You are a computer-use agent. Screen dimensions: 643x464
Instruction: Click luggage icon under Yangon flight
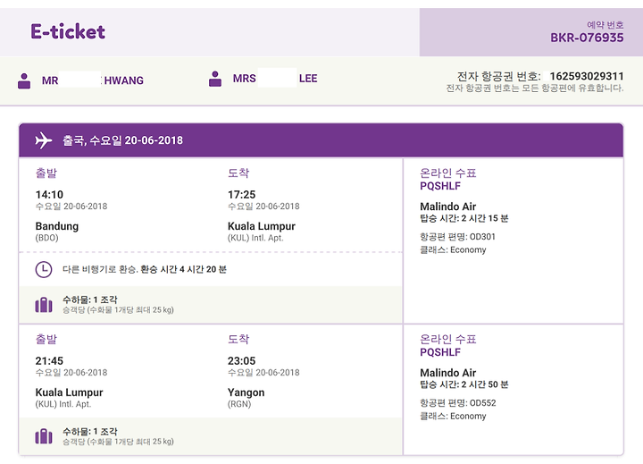click(44, 437)
